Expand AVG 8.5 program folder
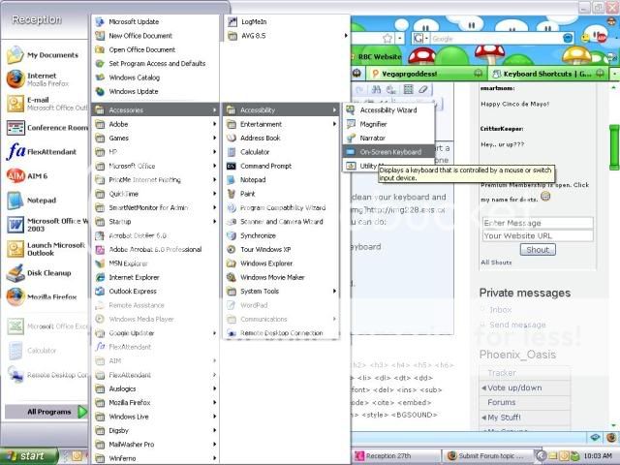Viewport: 620px width, 465px height. pyautogui.click(x=287, y=36)
